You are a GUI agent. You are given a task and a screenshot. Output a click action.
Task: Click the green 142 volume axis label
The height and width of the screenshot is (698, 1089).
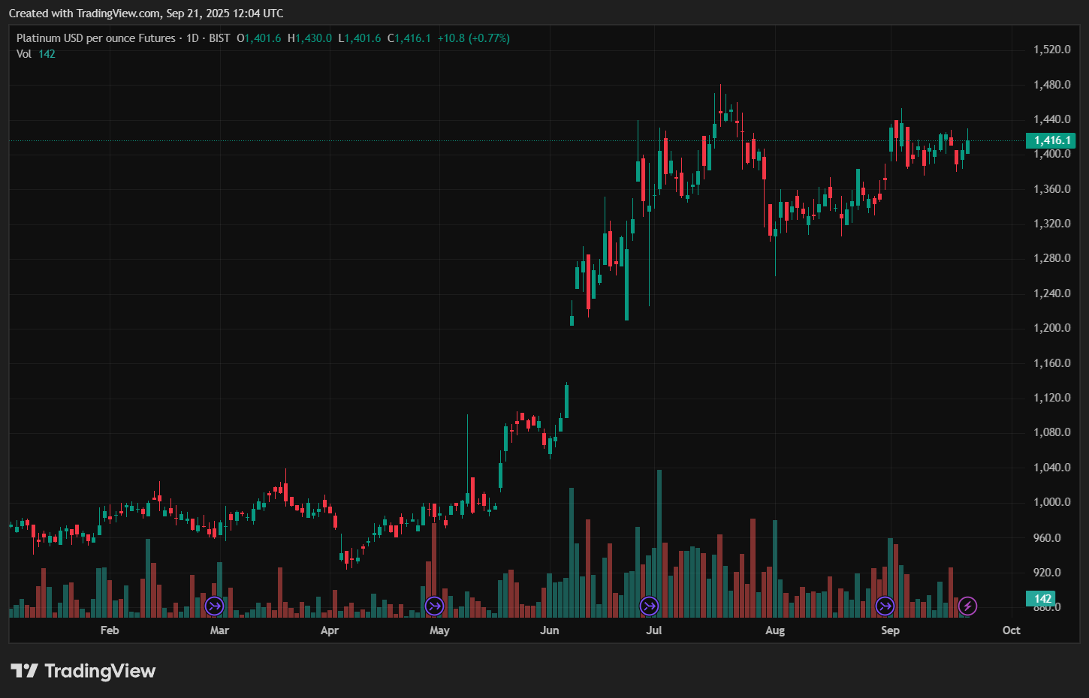1042,599
